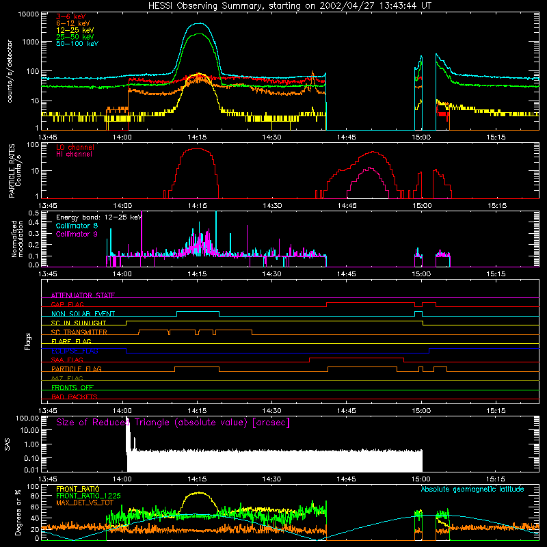Select the 12-25 keV legend label
This screenshot has height=547, width=547.
point(75,30)
